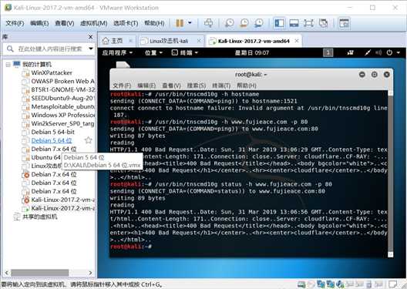
Task: Click the 星期日 09:07 clock in Kali
Action: coord(252,53)
